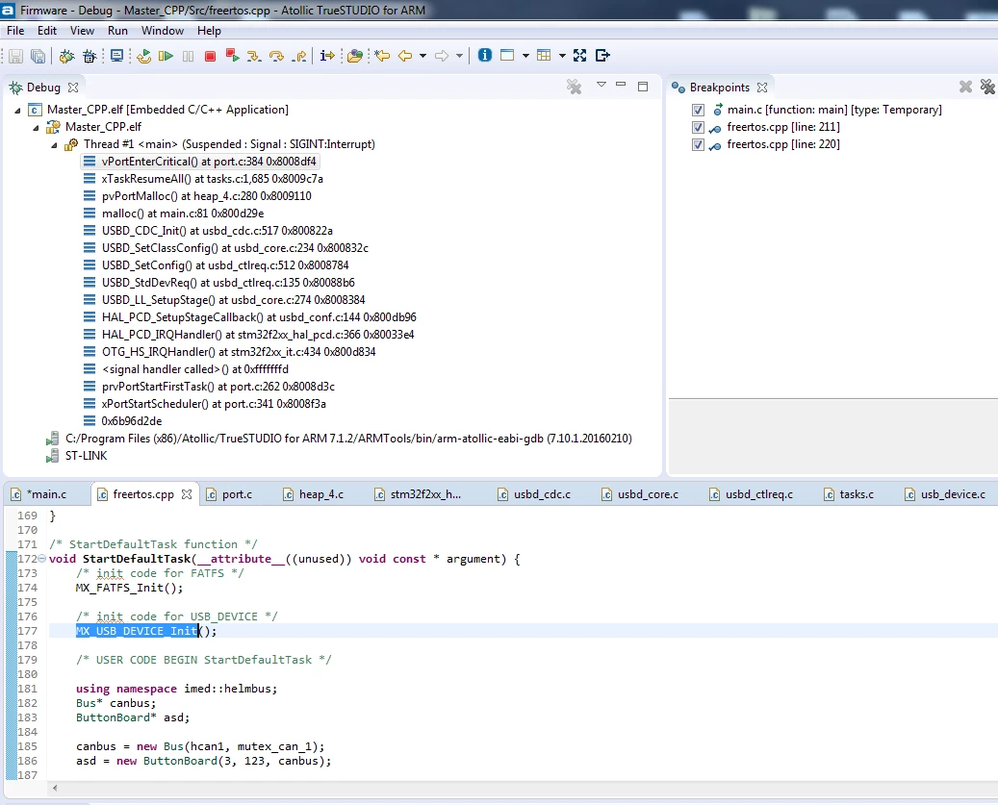Click the editor horizontal scrollbar left arrow
The width and height of the screenshot is (998, 805).
pos(56,789)
